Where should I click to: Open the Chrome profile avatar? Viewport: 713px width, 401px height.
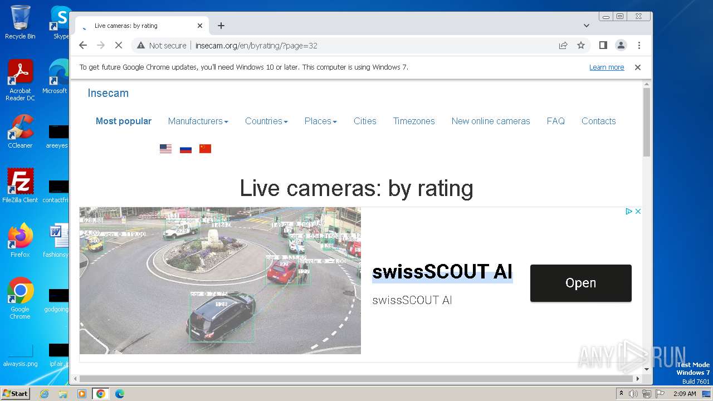point(621,45)
